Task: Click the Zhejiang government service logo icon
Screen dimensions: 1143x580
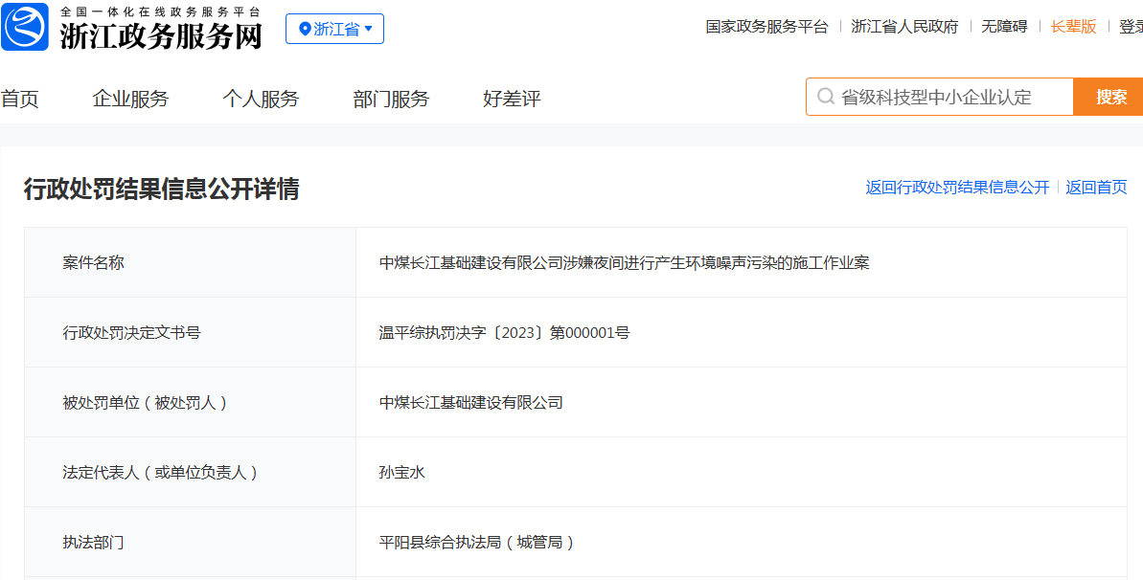Action: pos(25,28)
